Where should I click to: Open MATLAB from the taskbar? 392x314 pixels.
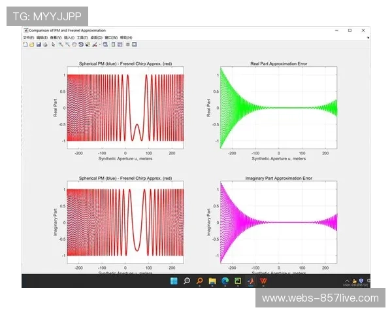251,281
